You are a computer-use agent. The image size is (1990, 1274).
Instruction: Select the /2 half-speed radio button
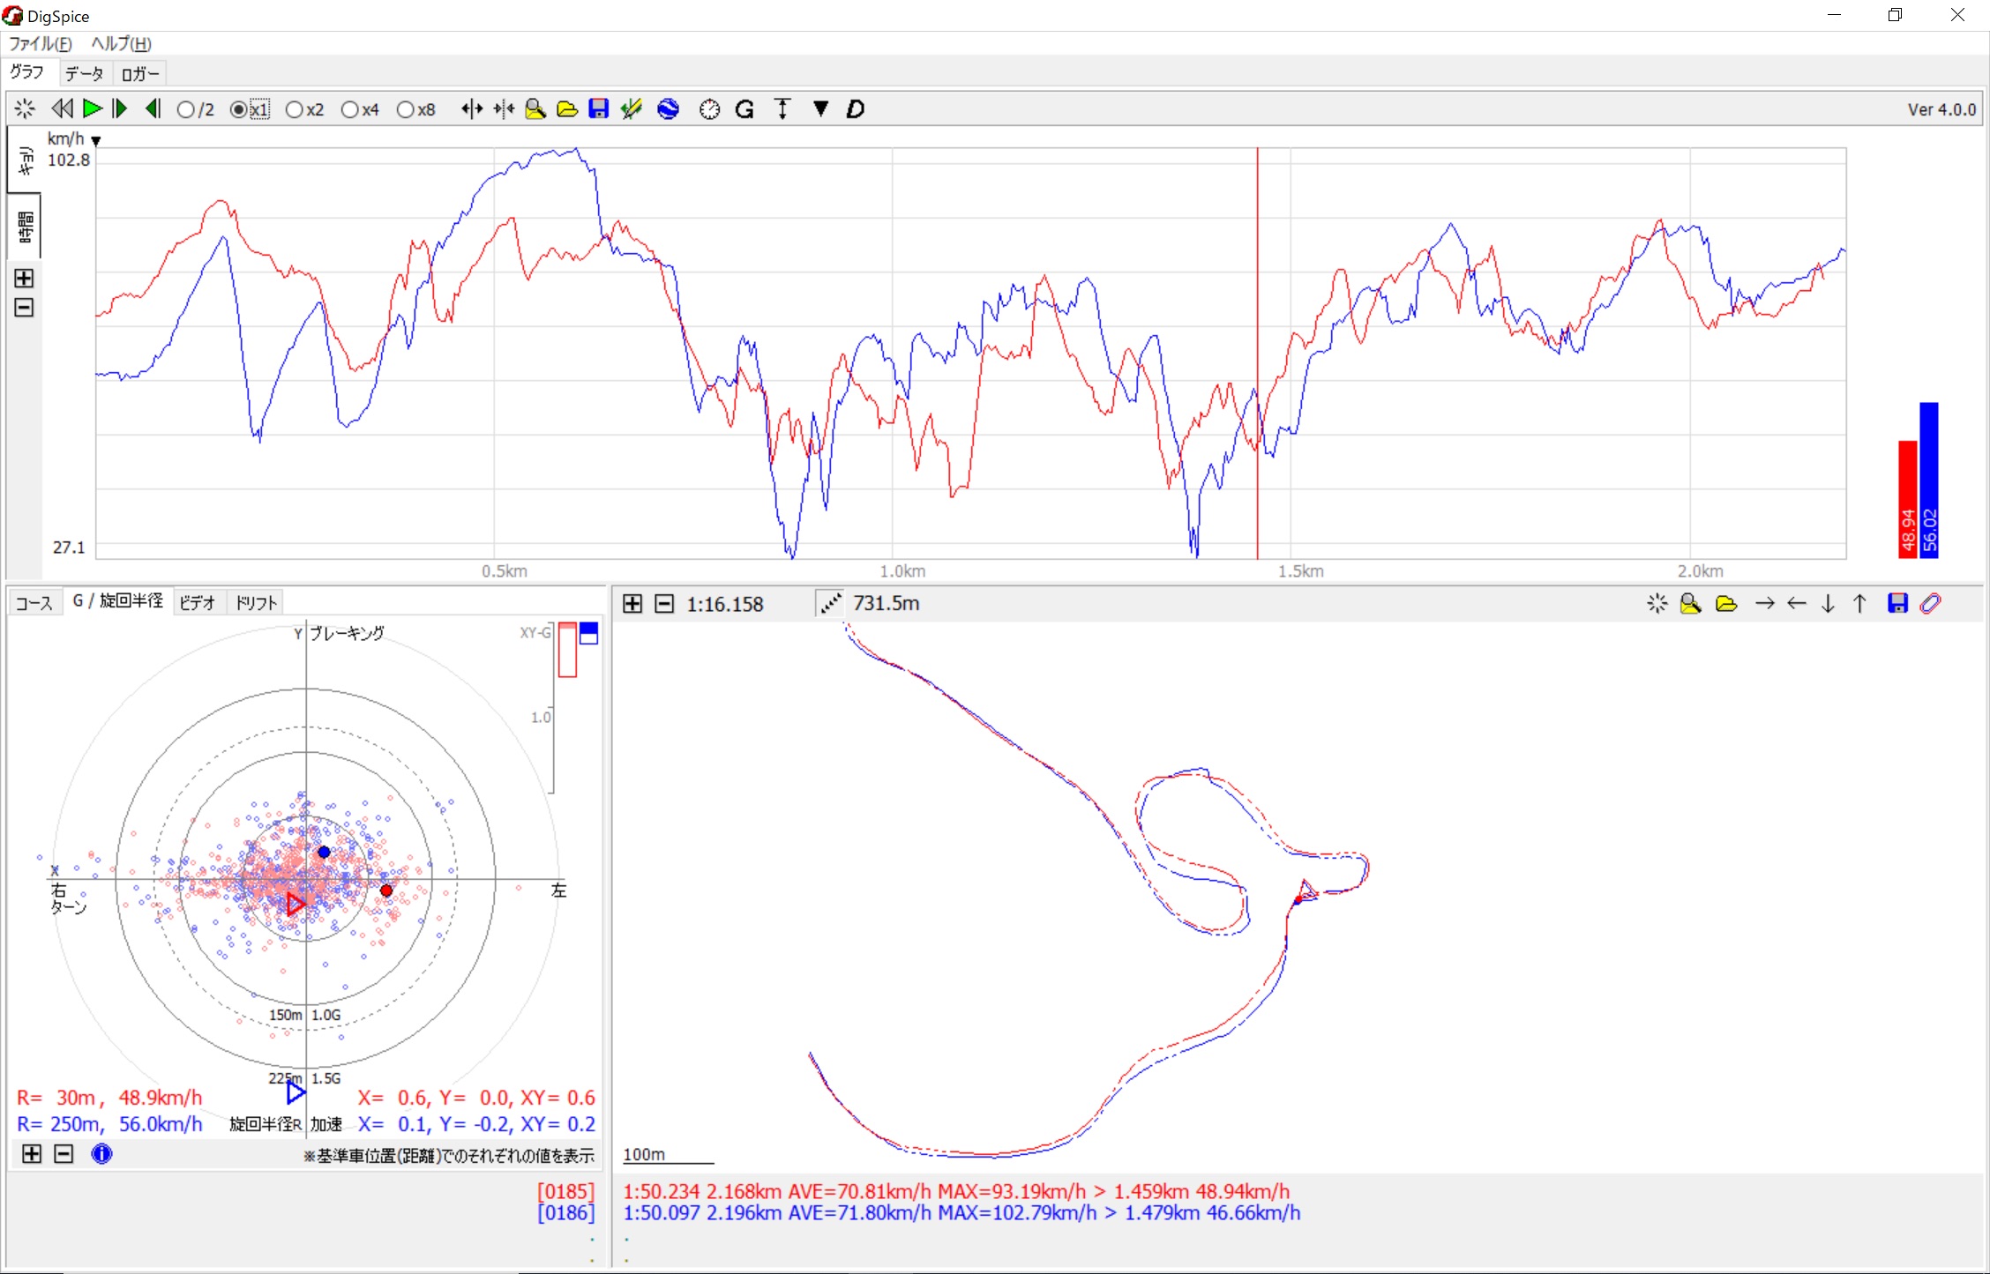[186, 109]
